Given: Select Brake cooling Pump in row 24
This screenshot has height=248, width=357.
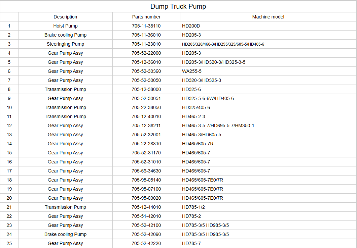Looking at the screenshot, I should tap(65, 235).
